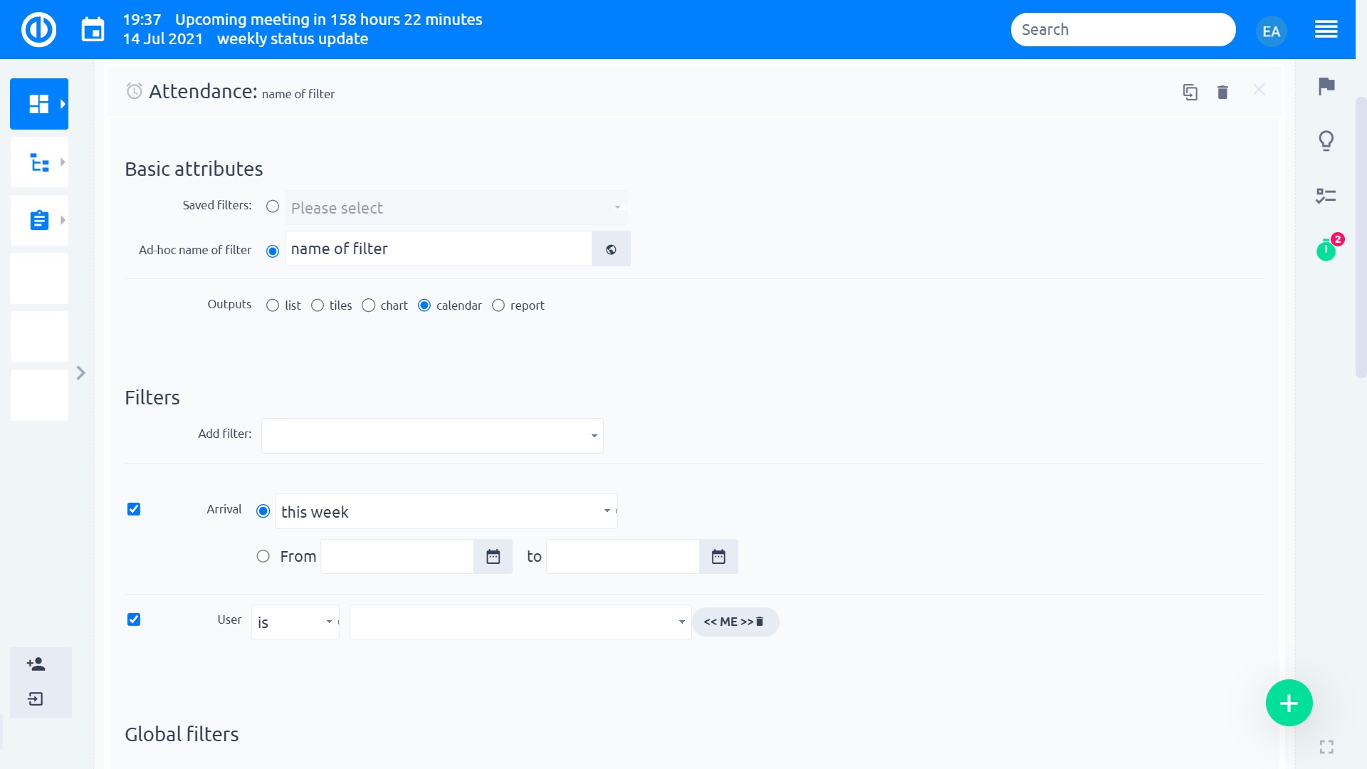Toggle fullscreen icon at bottom right
Screen dimensions: 1367x769
point(1326,747)
